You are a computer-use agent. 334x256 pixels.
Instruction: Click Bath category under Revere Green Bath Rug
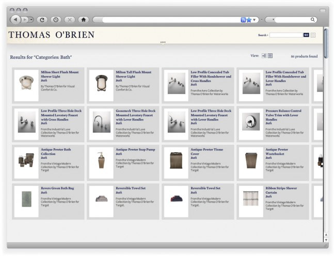pos(44,192)
